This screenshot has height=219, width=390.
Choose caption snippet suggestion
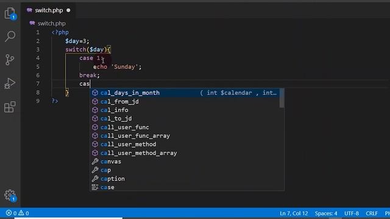click(184, 179)
